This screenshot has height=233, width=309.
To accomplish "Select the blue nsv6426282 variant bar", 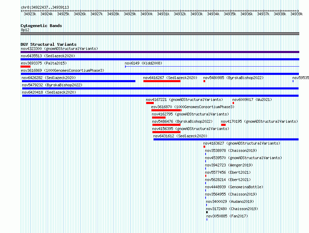I will coord(78,81).
